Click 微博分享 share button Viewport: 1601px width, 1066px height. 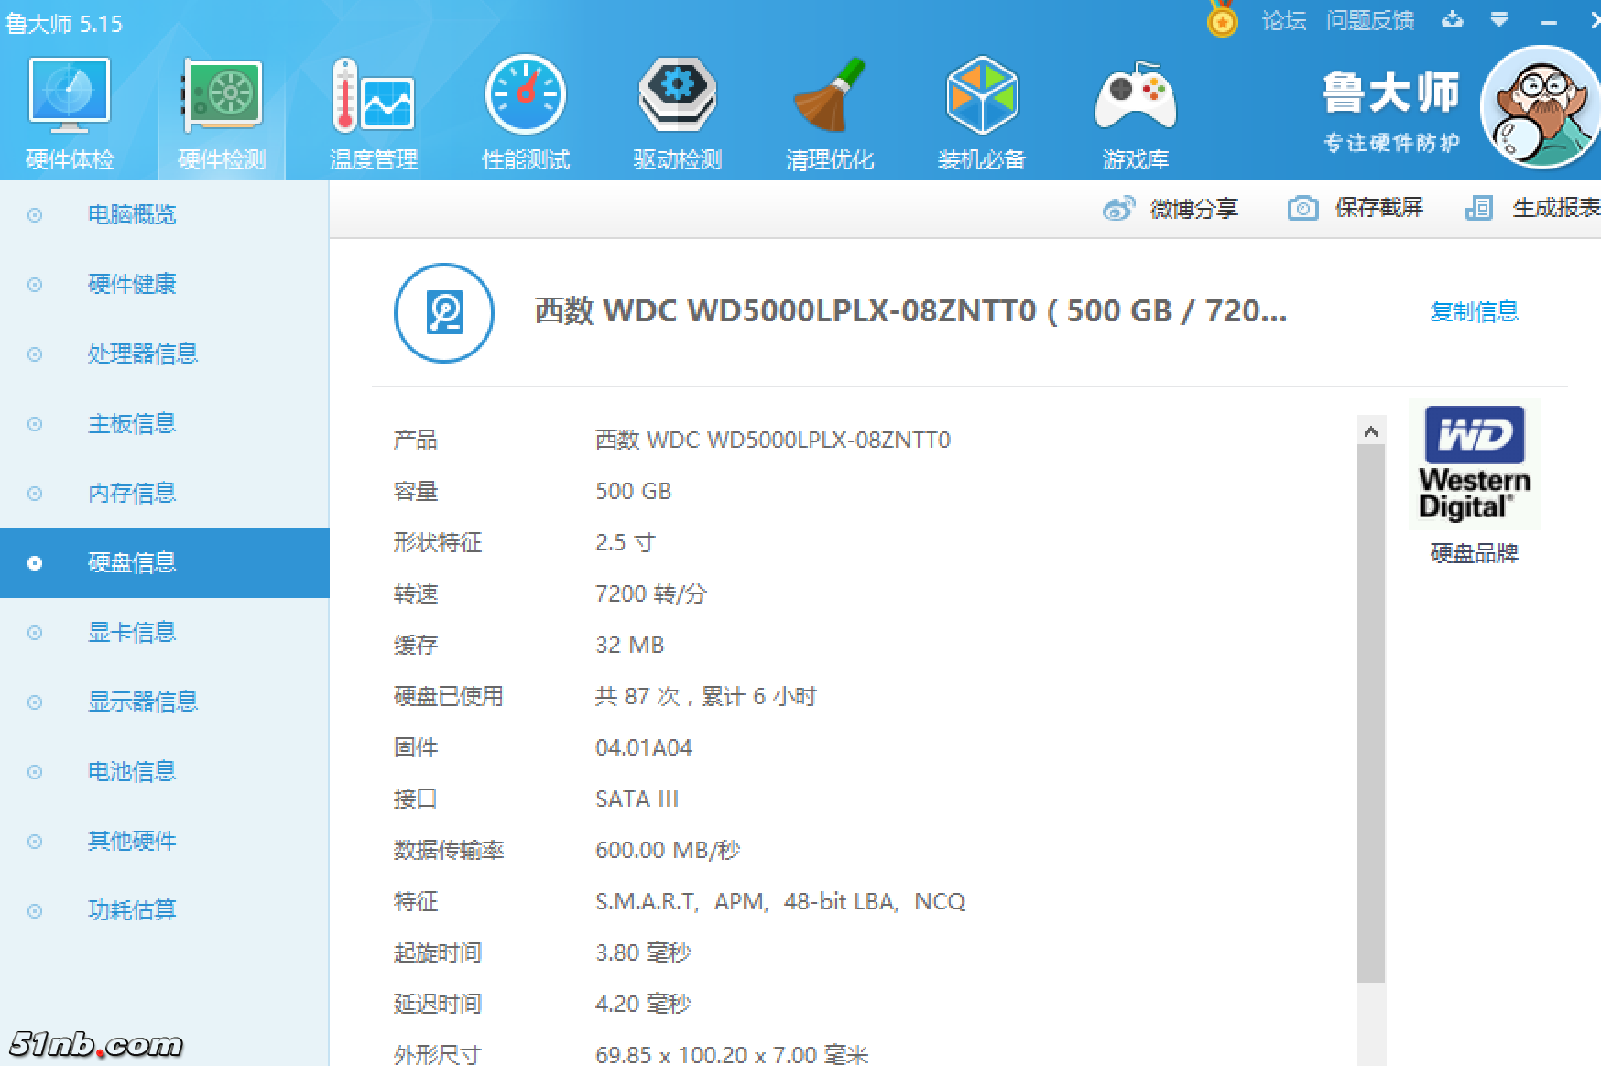(1171, 209)
